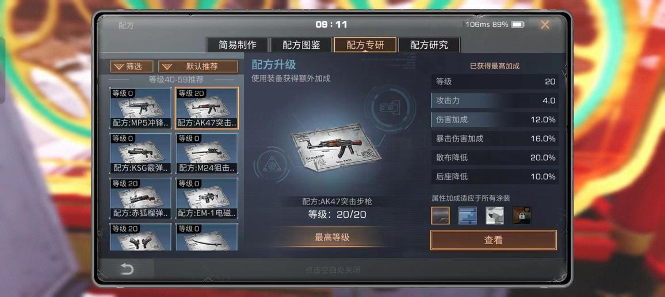Select the white camouflage skin swatch
This screenshot has width=665, height=297.
coord(495,215)
